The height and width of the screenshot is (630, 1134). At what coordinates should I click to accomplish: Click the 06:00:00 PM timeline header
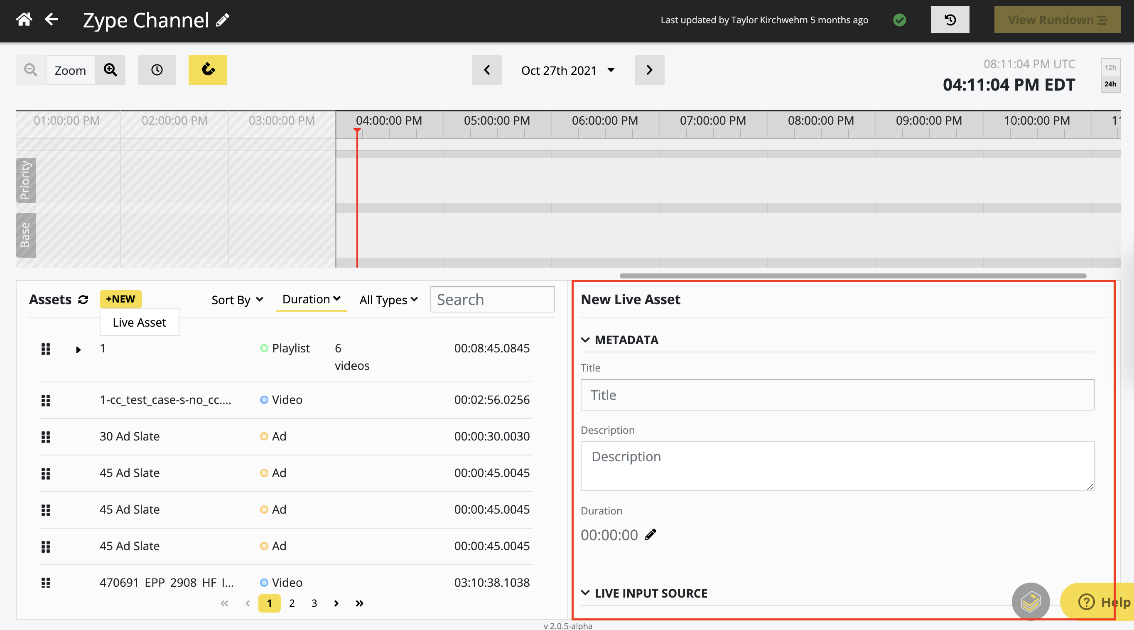tap(604, 120)
